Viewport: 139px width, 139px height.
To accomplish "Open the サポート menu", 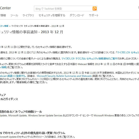I will [94, 15].
